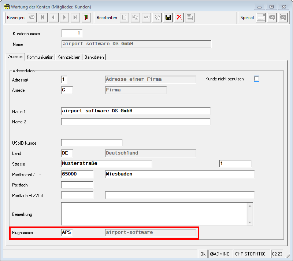The image size is (293, 261).
Task: Jump to the first record
Action: point(42,18)
